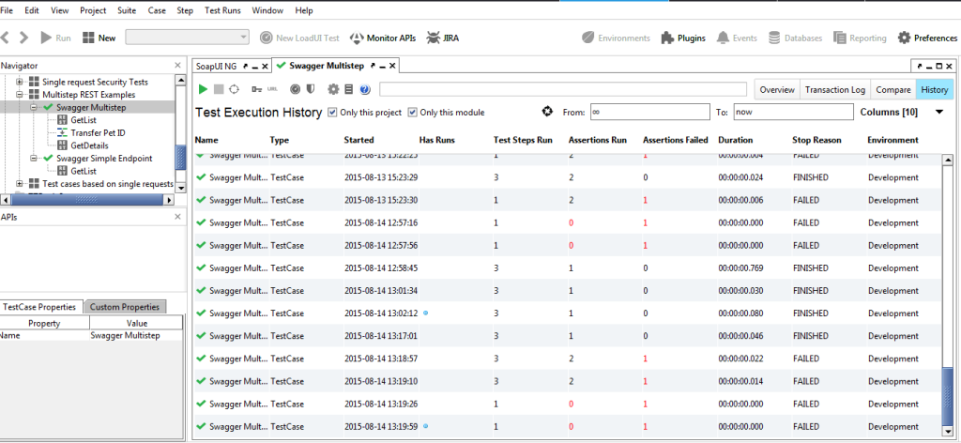This screenshot has height=443, width=961.
Task: Click the Run toolbar button
Action: tap(55, 38)
